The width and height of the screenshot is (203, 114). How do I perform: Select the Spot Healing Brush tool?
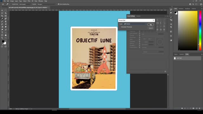(6, 19)
